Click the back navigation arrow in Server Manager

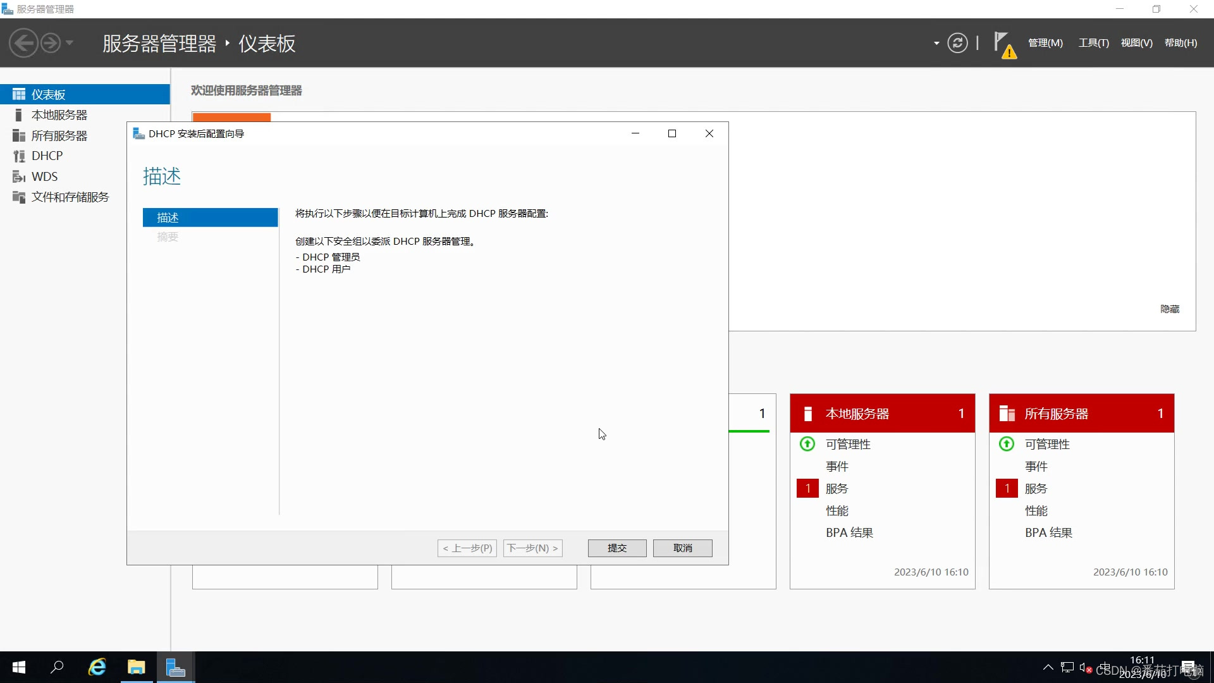pos(24,43)
